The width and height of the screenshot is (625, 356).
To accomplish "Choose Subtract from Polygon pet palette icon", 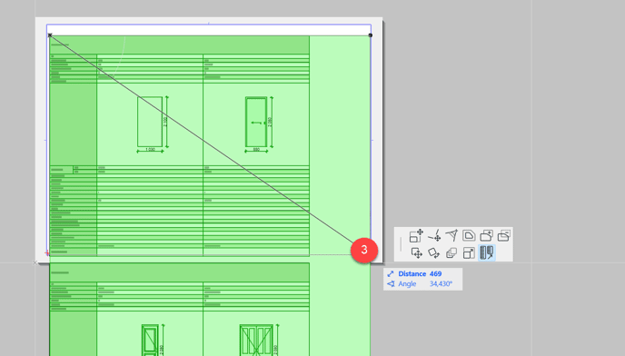I will (504, 235).
